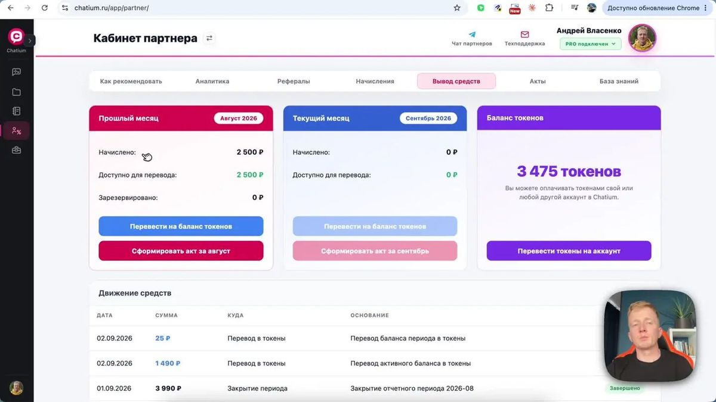Click the ОСНОВАНИЕ column header
The image size is (716, 402).
(x=369, y=315)
